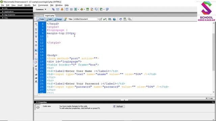Select the login3.php document tab
This screenshot has width=216, height=121.
click(x=50, y=16)
